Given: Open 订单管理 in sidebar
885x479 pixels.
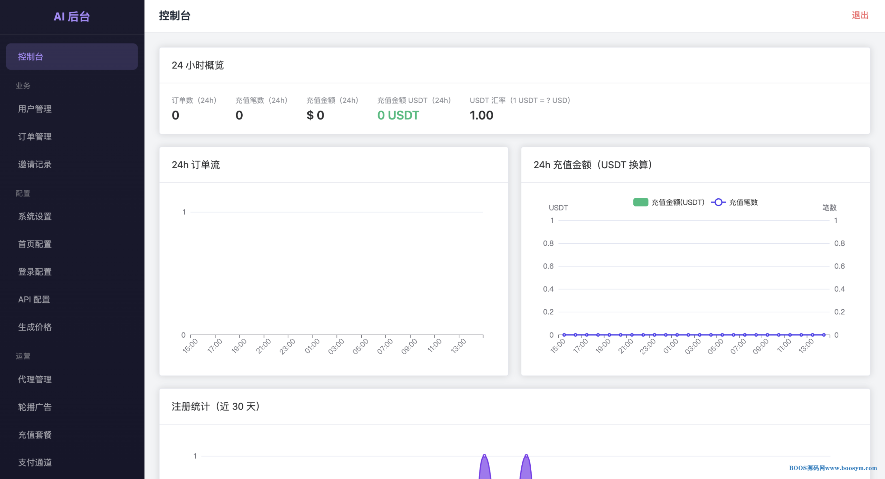Looking at the screenshot, I should click(x=35, y=137).
